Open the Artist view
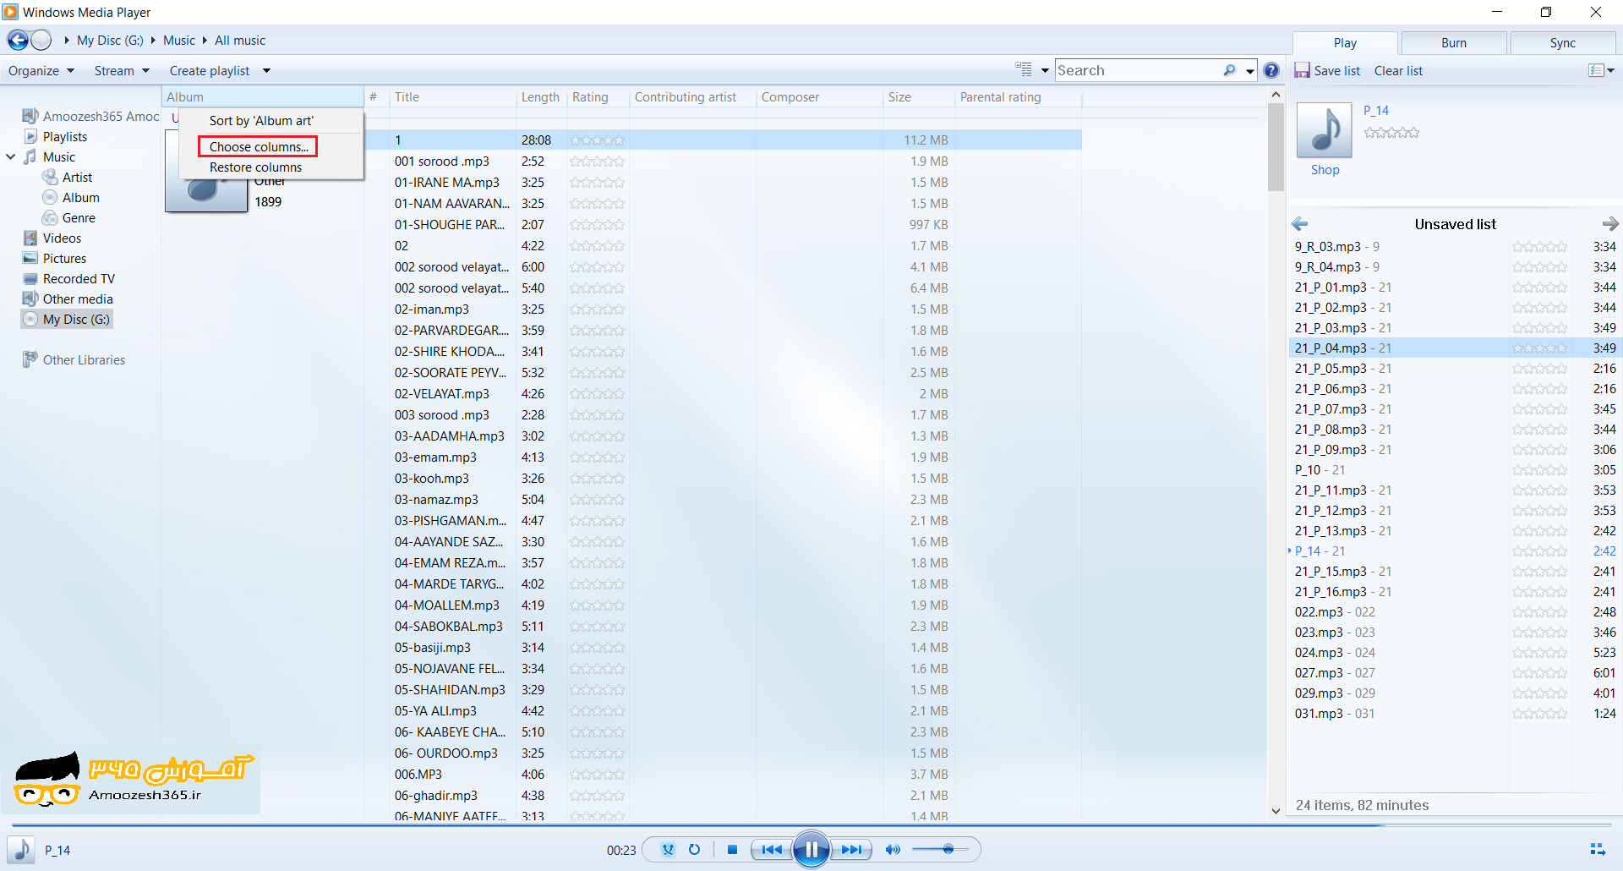 [77, 177]
